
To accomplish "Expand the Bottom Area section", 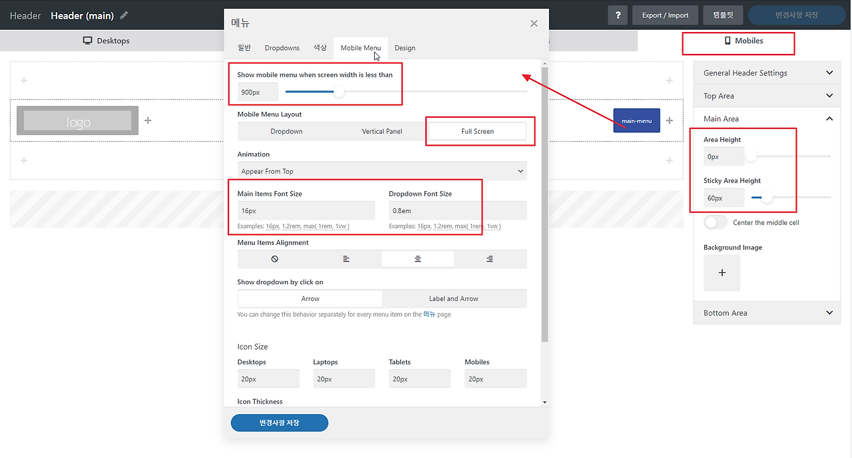I will pos(767,313).
